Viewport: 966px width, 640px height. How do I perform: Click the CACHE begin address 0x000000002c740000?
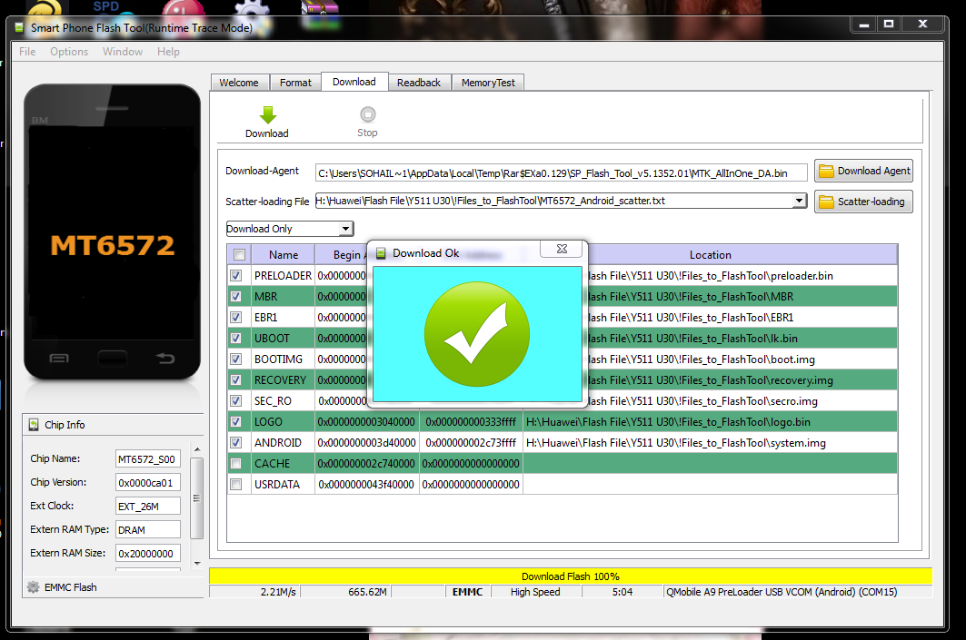(366, 463)
